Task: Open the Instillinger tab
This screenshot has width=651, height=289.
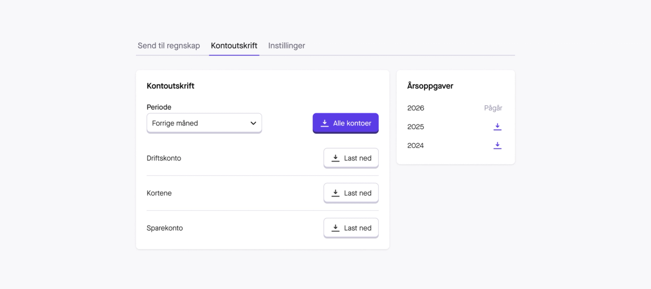Action: [287, 46]
